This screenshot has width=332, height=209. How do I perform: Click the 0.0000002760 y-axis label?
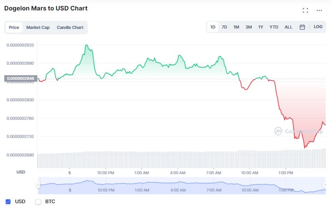[x=20, y=118]
